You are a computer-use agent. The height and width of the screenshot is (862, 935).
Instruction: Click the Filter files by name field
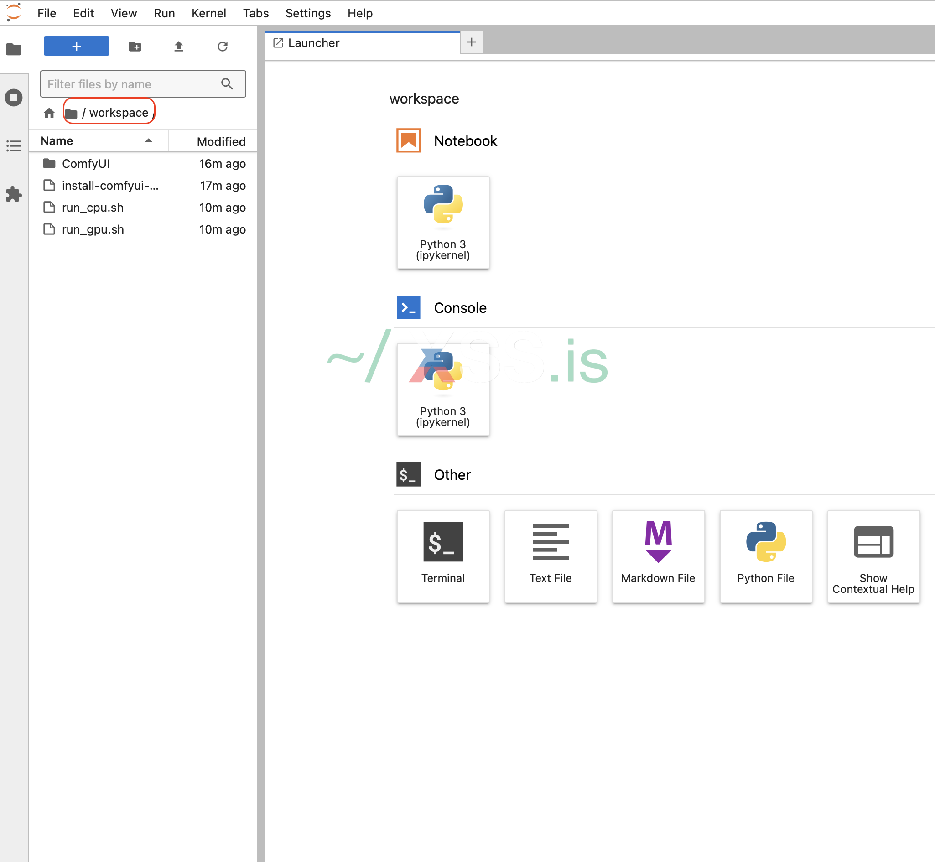point(130,84)
